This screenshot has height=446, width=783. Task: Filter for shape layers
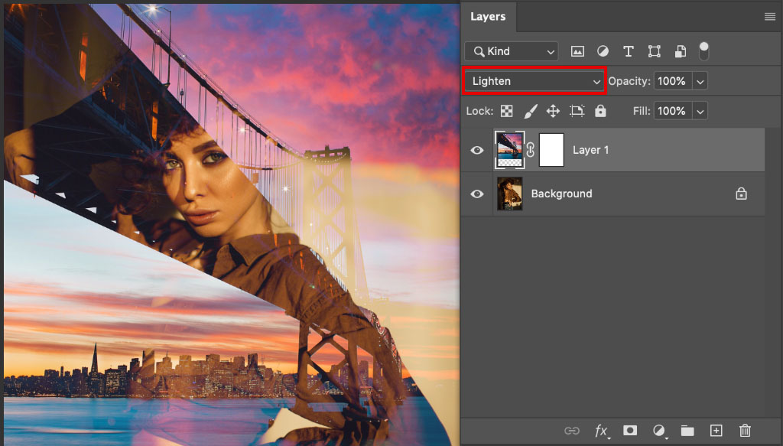[654, 50]
